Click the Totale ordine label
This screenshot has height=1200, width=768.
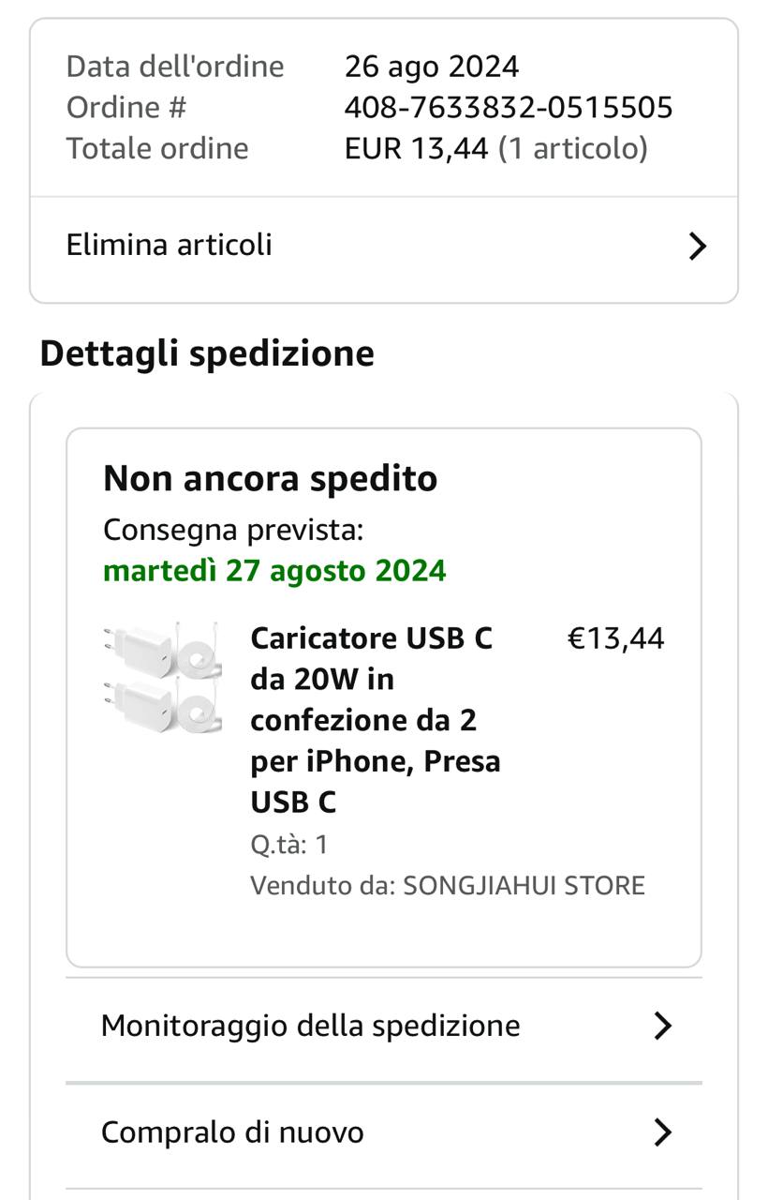[157, 149]
